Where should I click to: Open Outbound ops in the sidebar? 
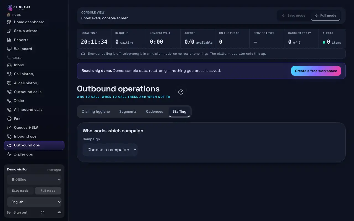click(34, 145)
